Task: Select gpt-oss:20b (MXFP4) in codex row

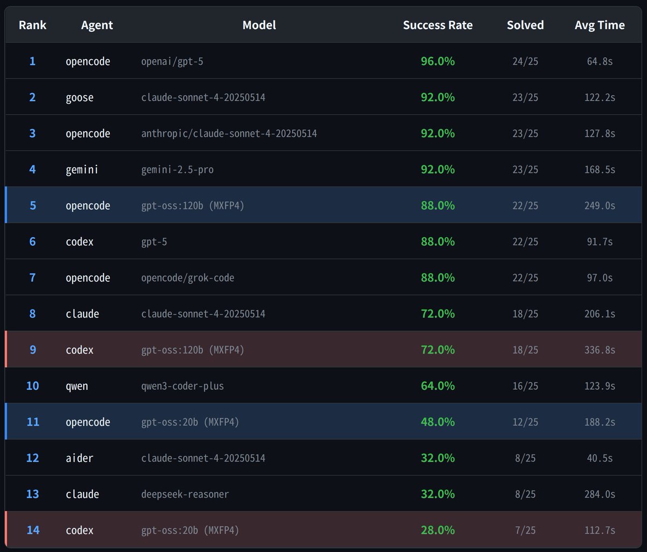Action: (190, 531)
